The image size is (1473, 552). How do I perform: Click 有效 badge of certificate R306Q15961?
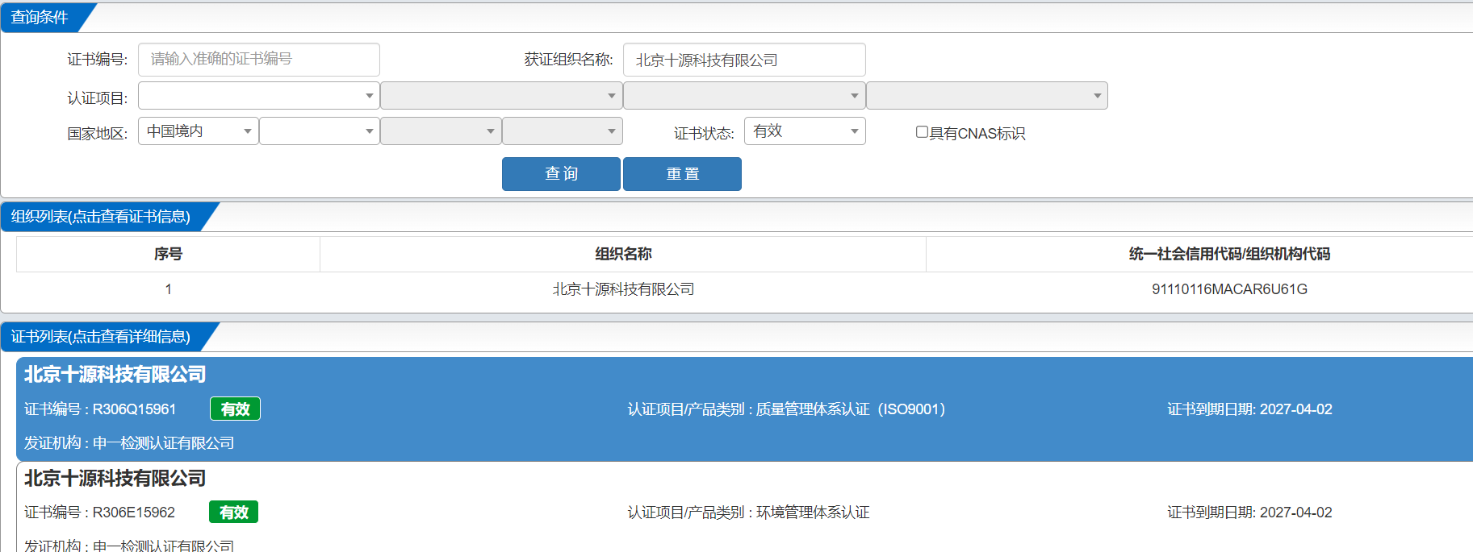pos(235,409)
